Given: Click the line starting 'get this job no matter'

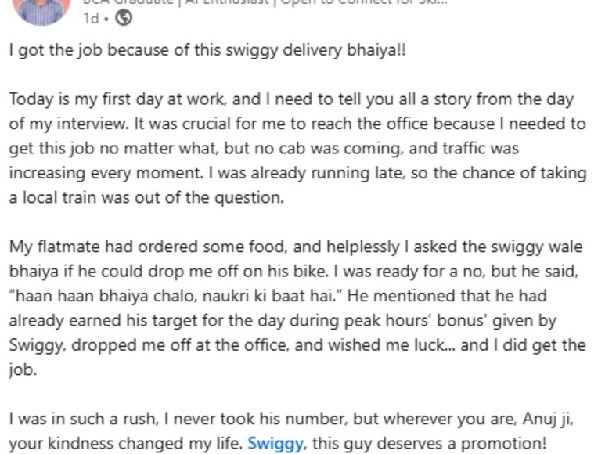Looking at the screenshot, I should pos(264,149).
